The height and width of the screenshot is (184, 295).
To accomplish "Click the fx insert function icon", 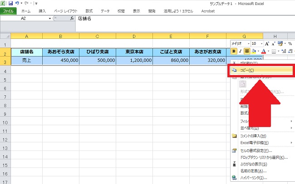I will click(x=72, y=19).
